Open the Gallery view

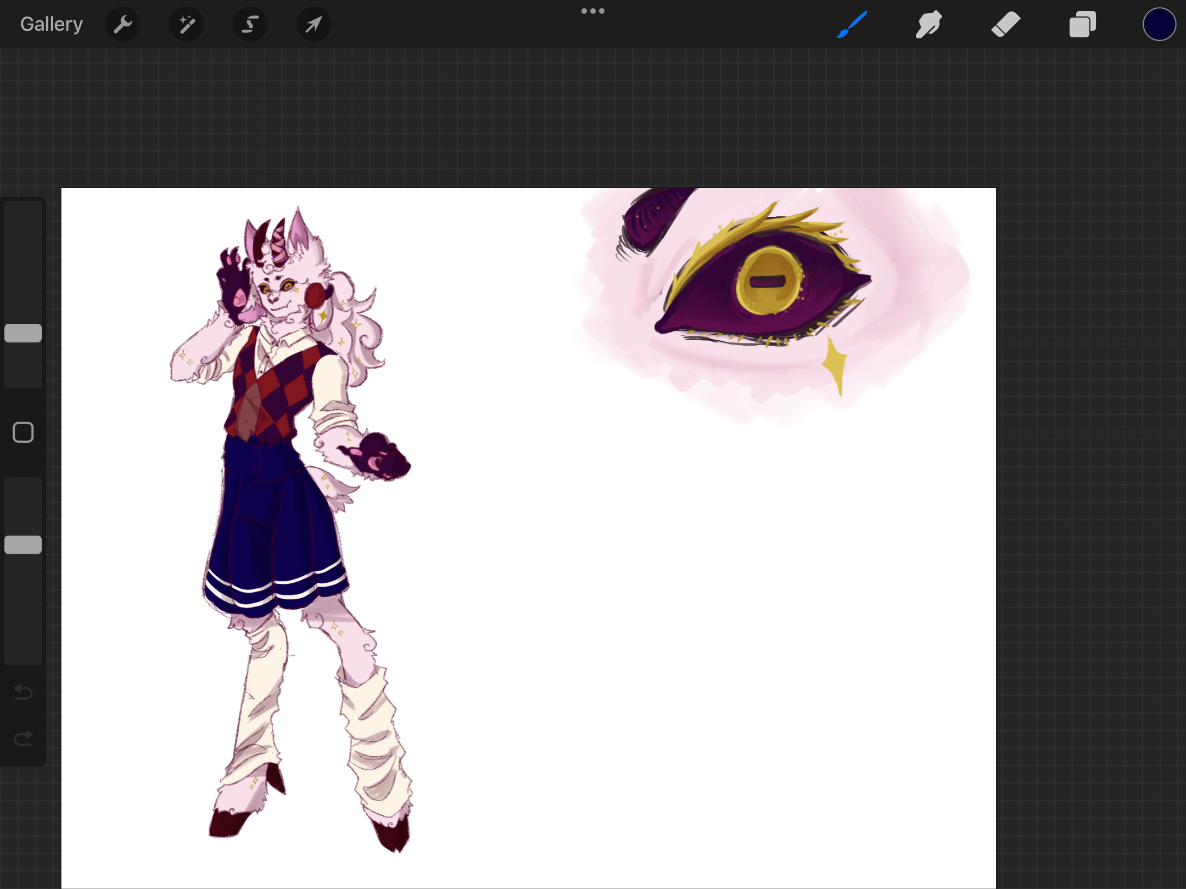(52, 24)
